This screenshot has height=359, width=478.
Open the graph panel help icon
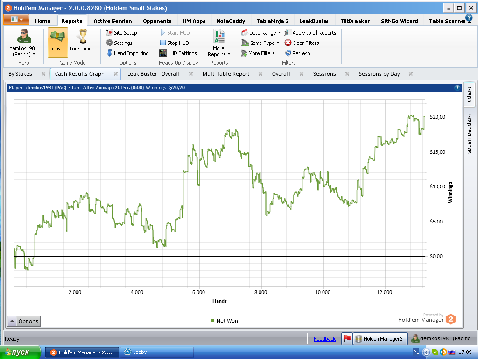(x=457, y=87)
